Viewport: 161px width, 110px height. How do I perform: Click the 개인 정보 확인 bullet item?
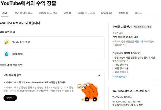click(122, 65)
